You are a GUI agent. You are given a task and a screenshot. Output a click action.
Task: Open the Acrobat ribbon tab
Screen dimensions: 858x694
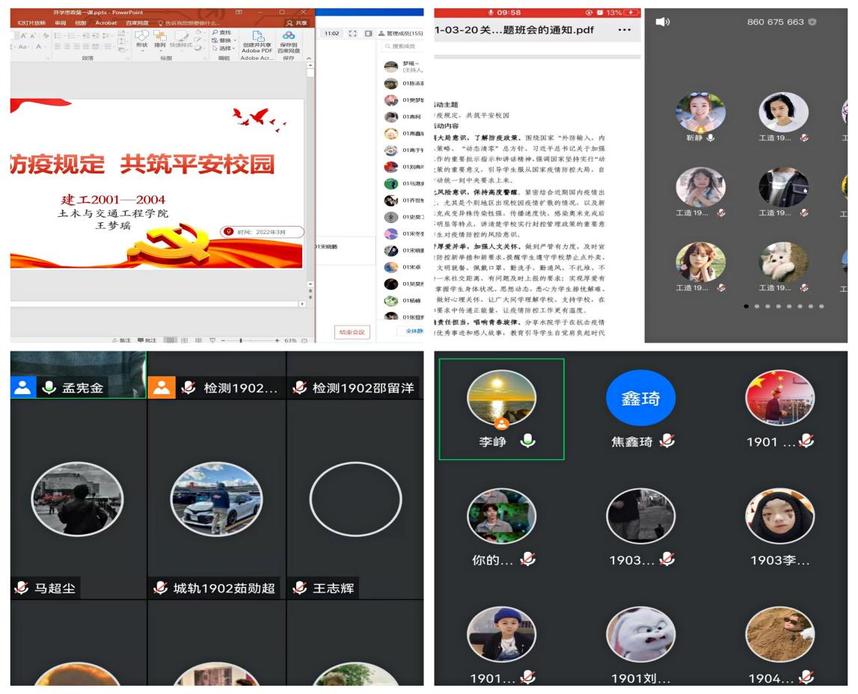[x=105, y=23]
